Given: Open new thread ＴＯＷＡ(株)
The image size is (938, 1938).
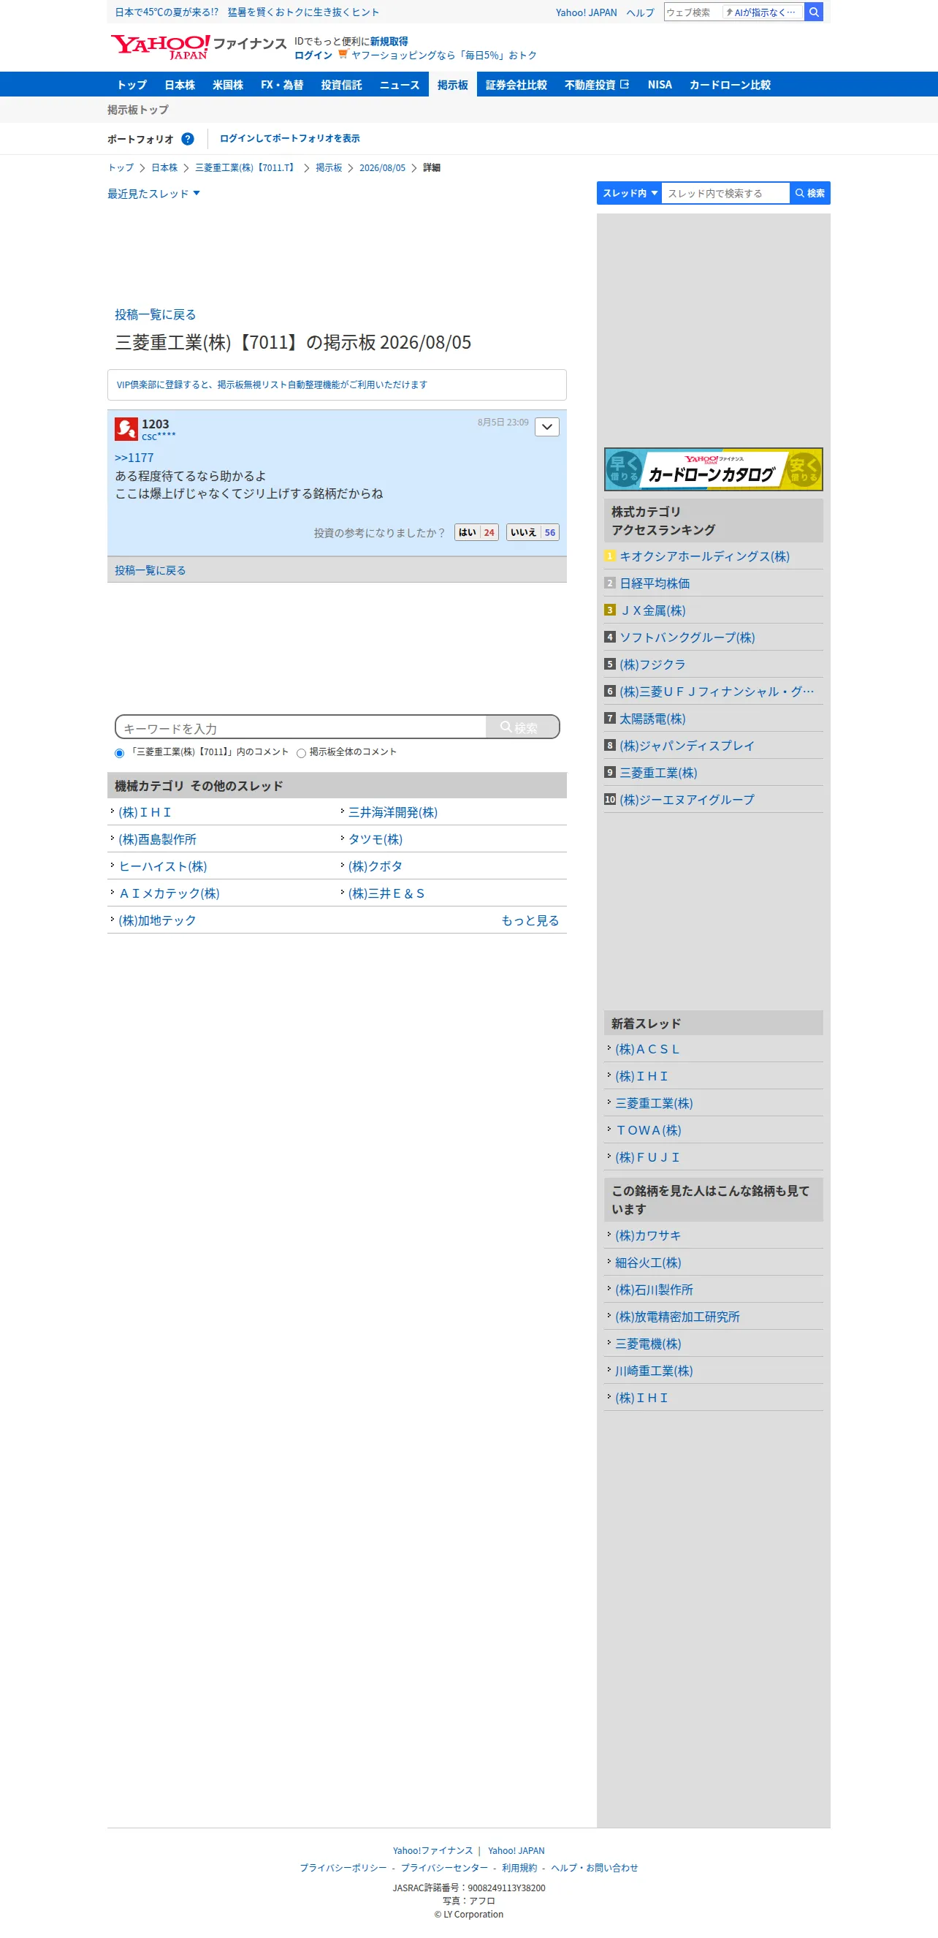Looking at the screenshot, I should (649, 1131).
